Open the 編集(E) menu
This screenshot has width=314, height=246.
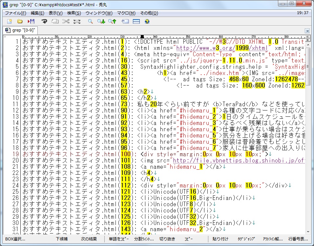click(37, 13)
